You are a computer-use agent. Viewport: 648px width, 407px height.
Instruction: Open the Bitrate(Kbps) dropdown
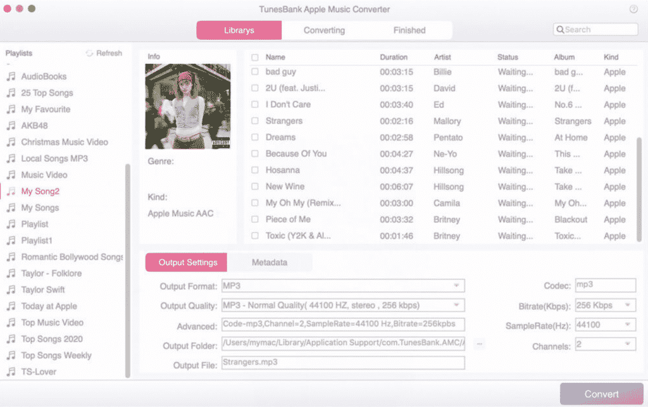coord(630,304)
